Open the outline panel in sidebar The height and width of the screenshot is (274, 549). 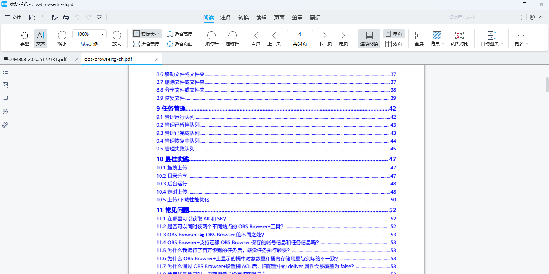[x=5, y=71]
